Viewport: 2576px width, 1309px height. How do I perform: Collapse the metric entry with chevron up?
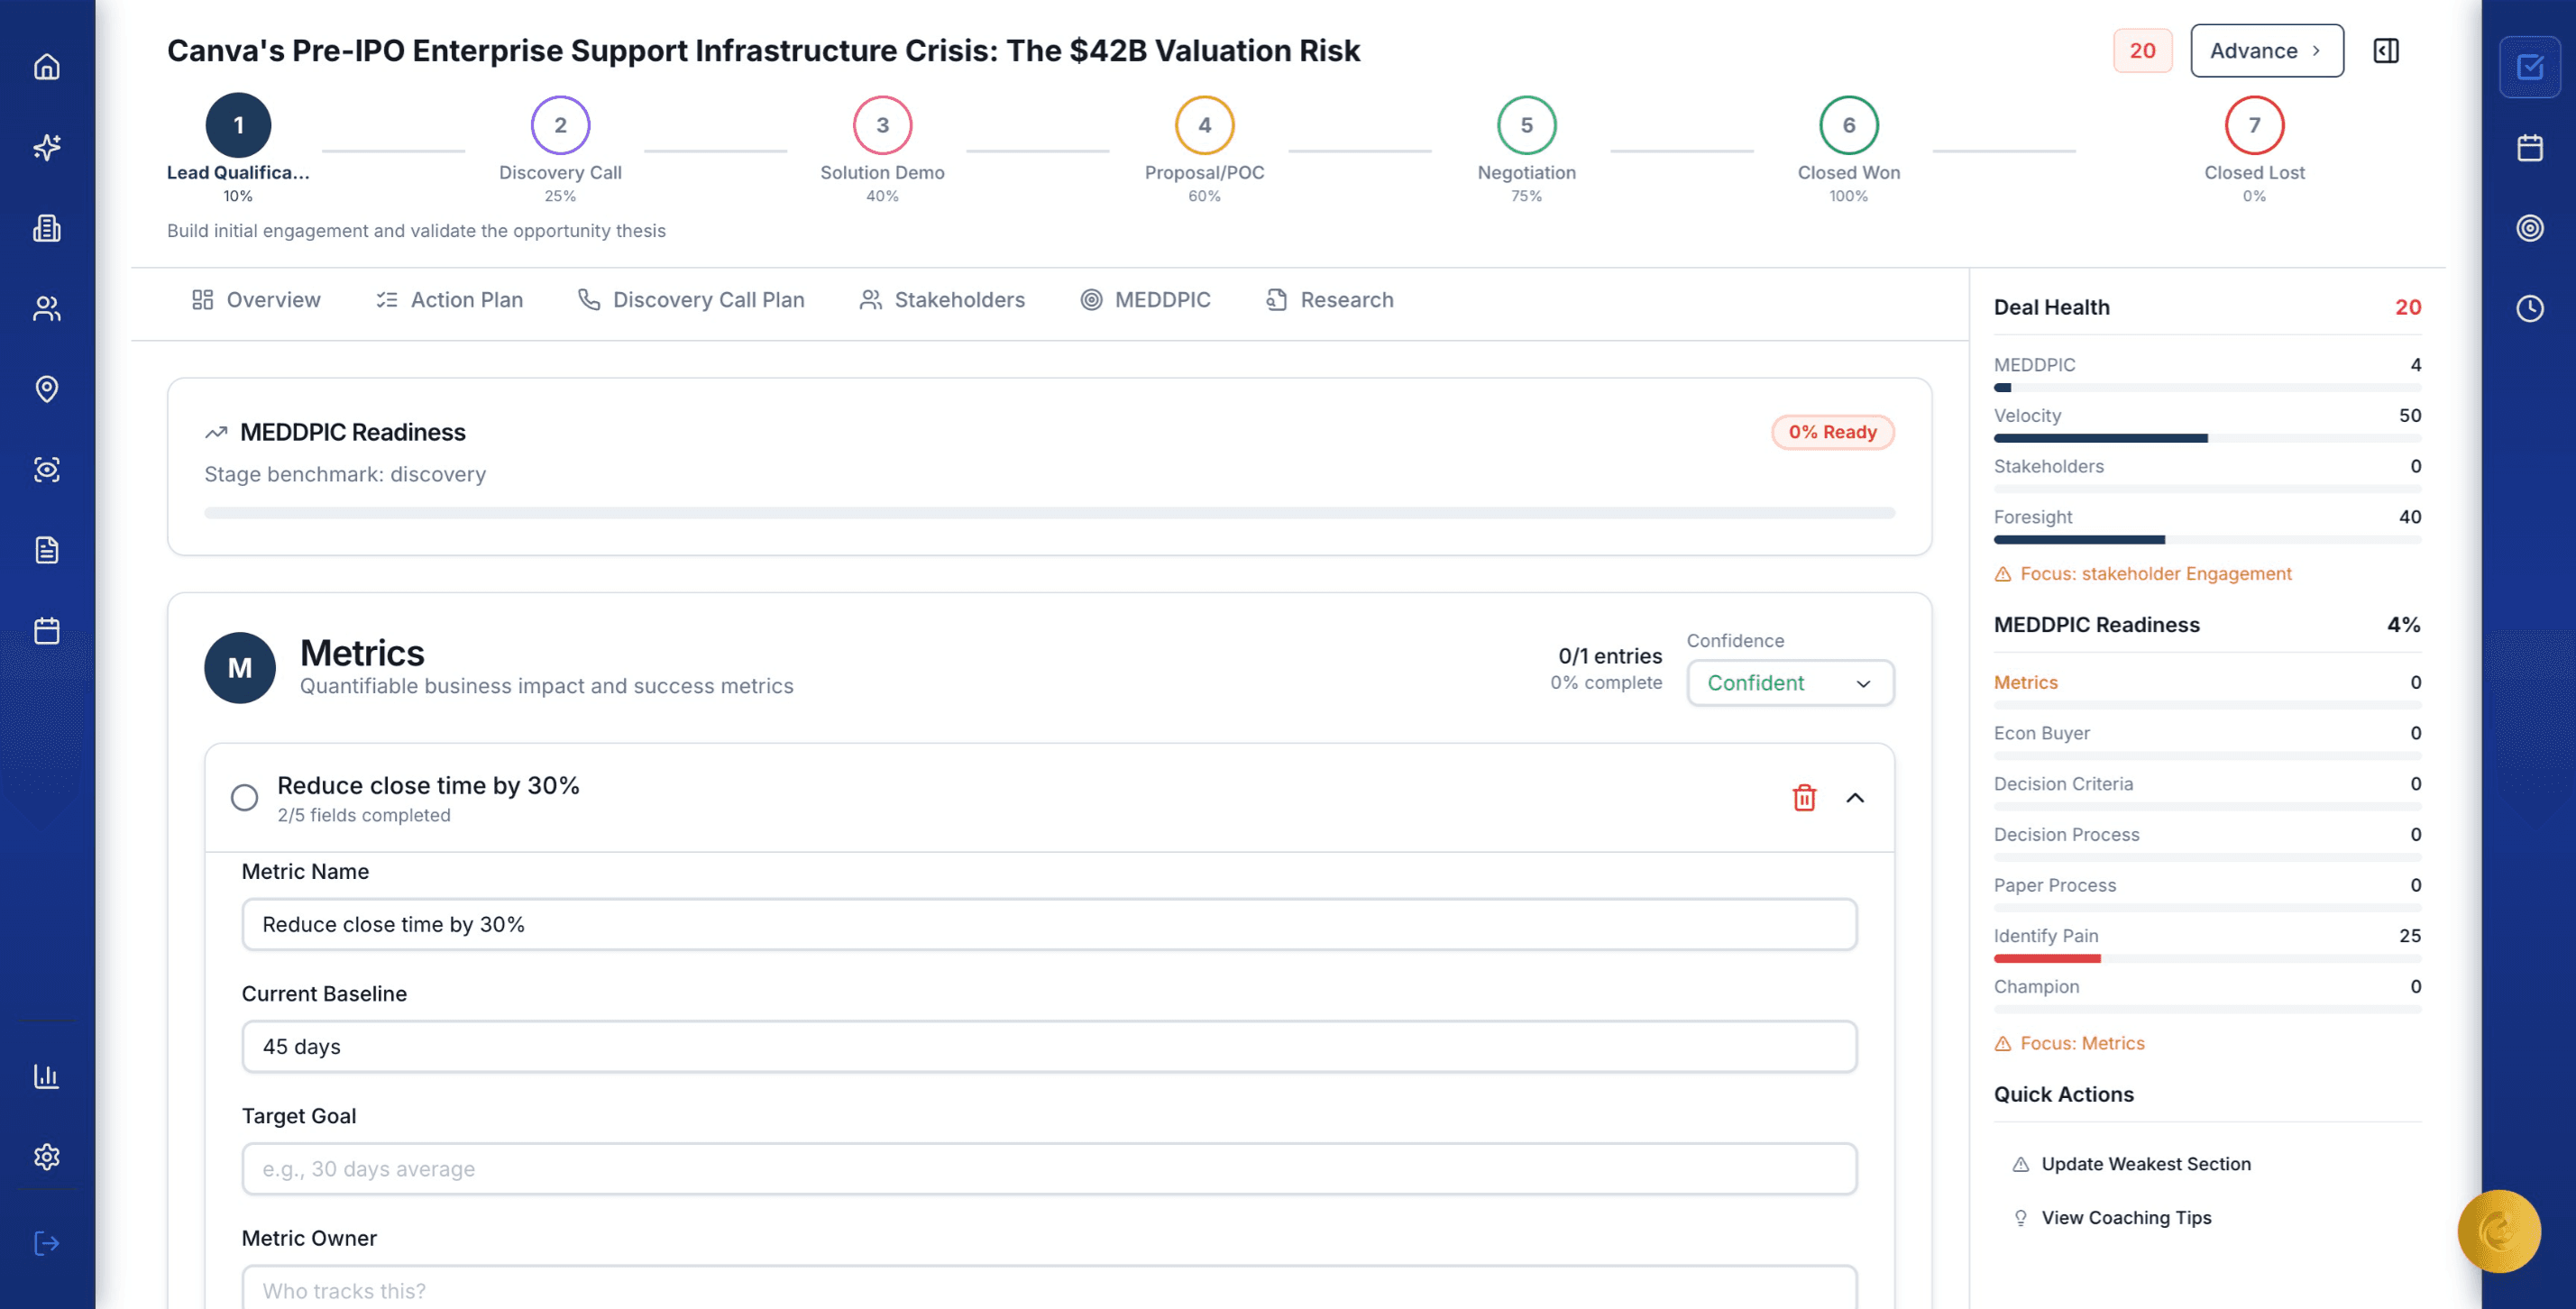click(1854, 797)
